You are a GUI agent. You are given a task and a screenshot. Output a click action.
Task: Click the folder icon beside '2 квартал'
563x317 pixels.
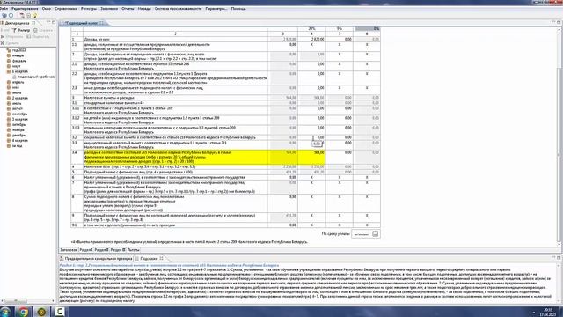click(9, 98)
